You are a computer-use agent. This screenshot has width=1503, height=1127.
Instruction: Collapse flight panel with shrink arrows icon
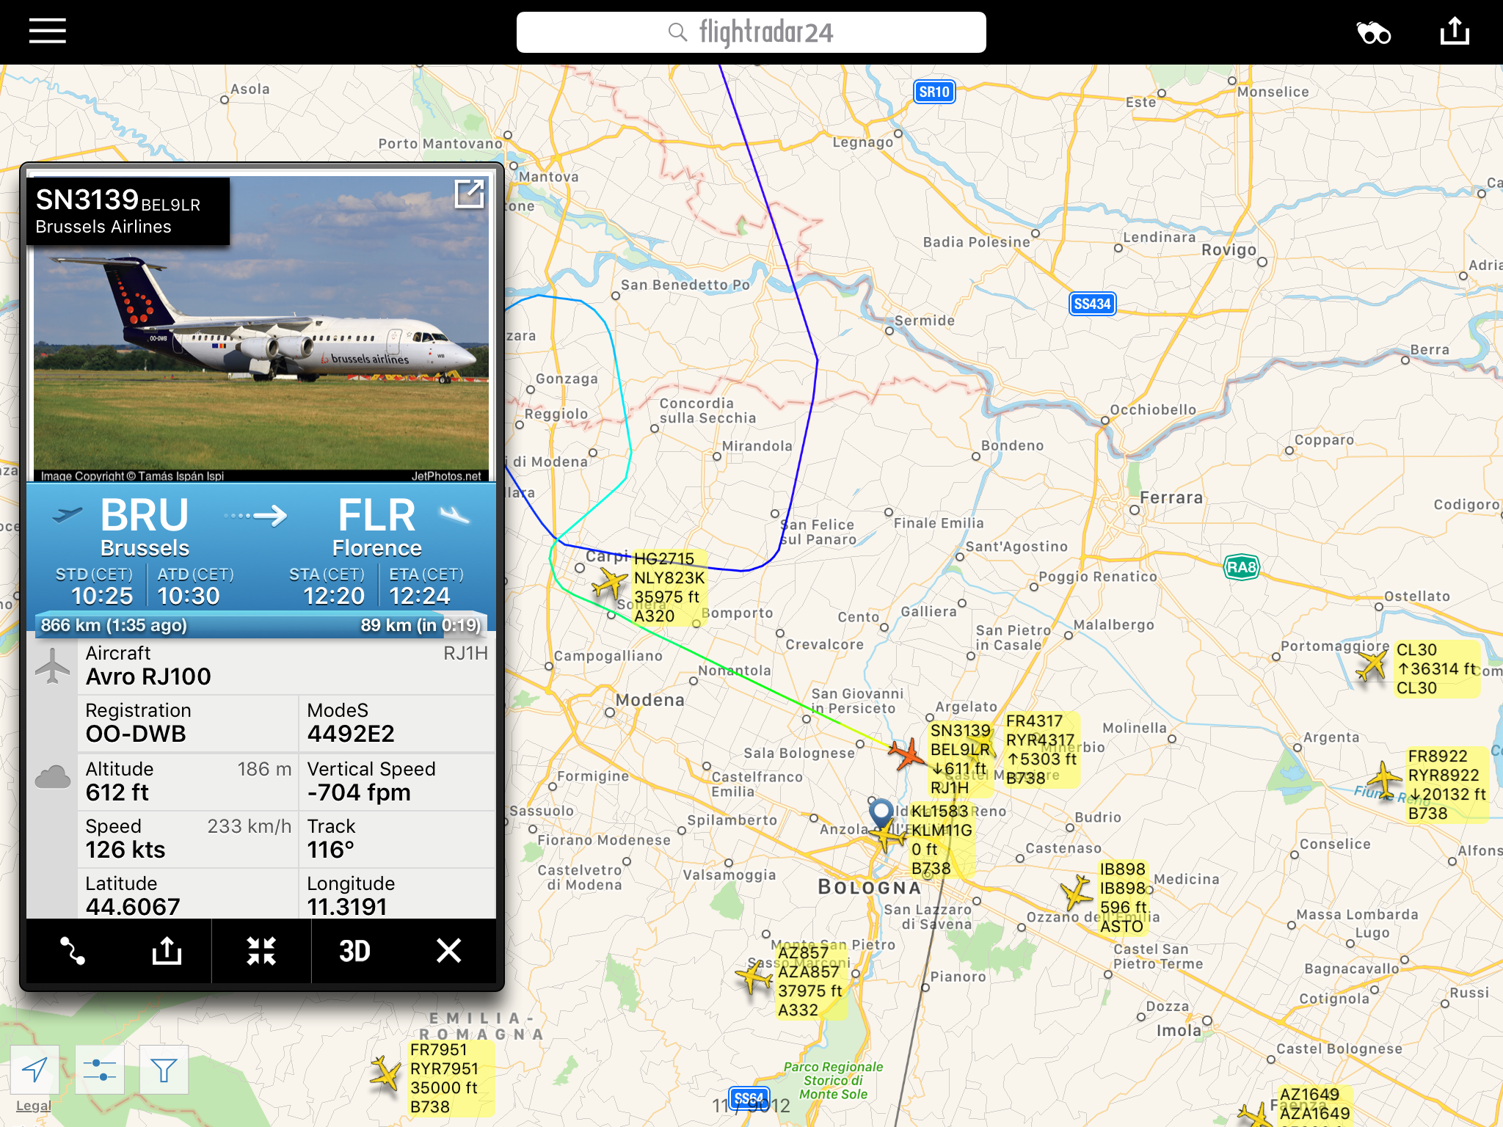pos(261,951)
